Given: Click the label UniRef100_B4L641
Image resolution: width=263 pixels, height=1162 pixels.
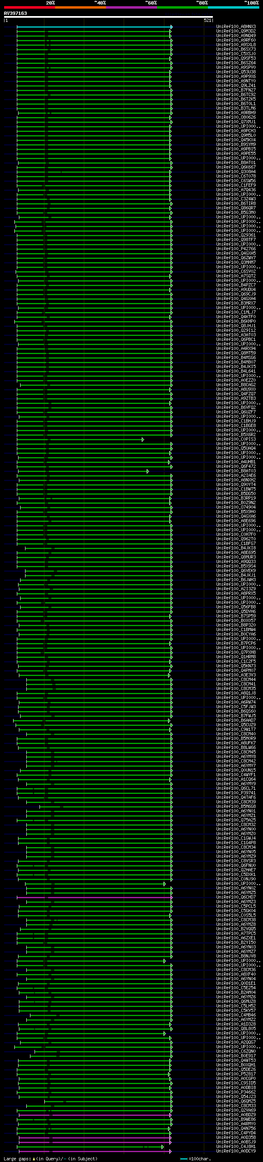Looking at the screenshot, I should pyautogui.click(x=236, y=371).
